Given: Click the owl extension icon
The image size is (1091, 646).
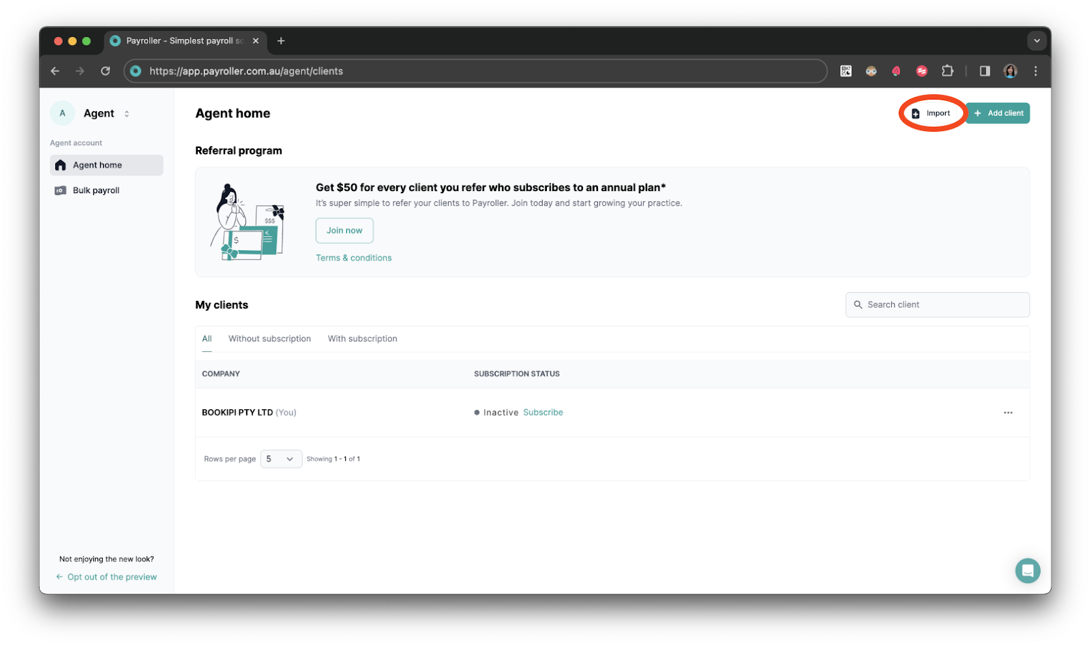Looking at the screenshot, I should (x=871, y=71).
